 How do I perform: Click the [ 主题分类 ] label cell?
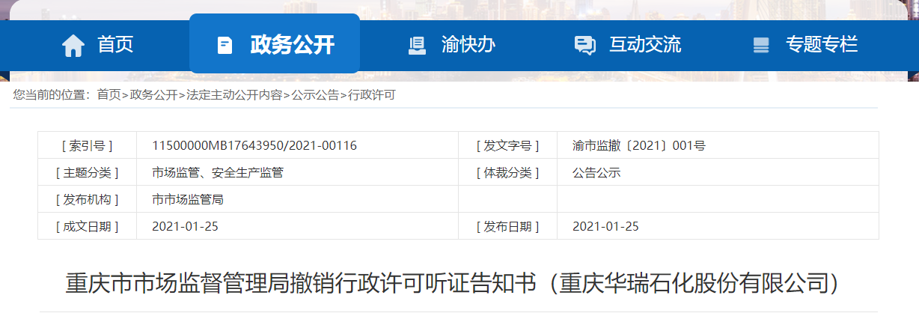pyautogui.click(x=87, y=172)
